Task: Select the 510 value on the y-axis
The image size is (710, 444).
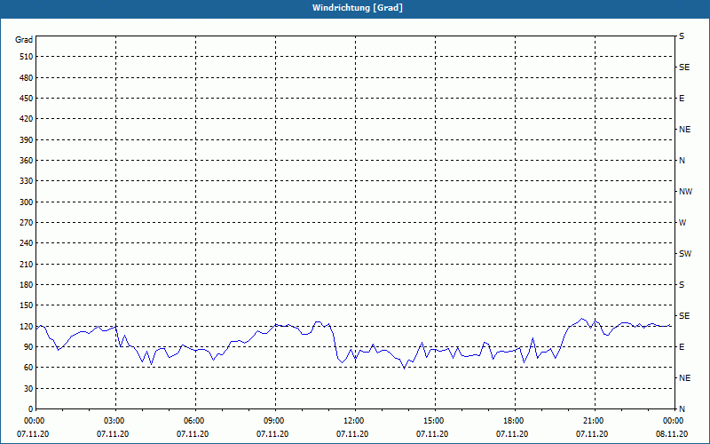Action: (25, 57)
